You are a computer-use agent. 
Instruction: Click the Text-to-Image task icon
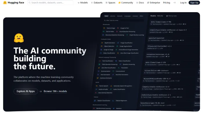[104, 28]
